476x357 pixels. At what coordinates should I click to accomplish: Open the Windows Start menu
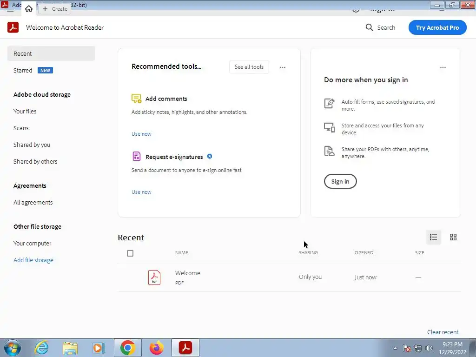tap(12, 348)
